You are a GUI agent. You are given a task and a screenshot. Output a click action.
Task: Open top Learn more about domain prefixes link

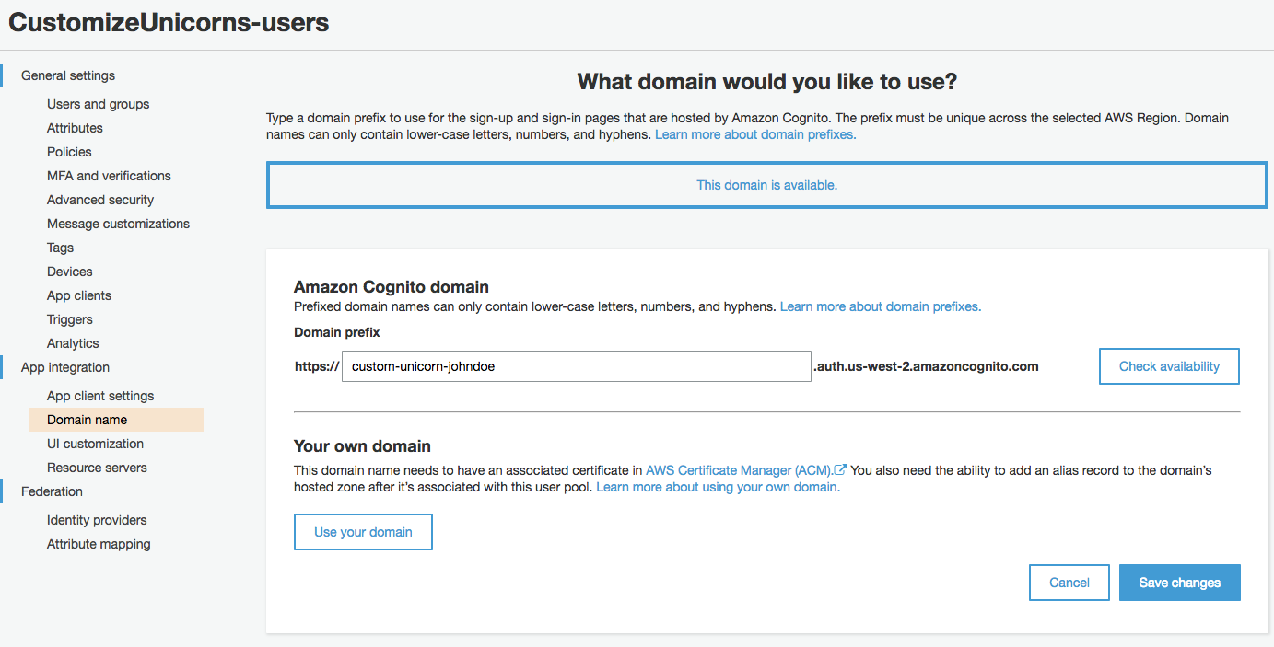[x=755, y=134]
